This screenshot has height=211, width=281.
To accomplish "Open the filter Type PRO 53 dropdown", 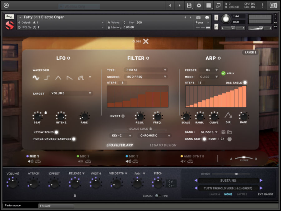I will (145, 70).
